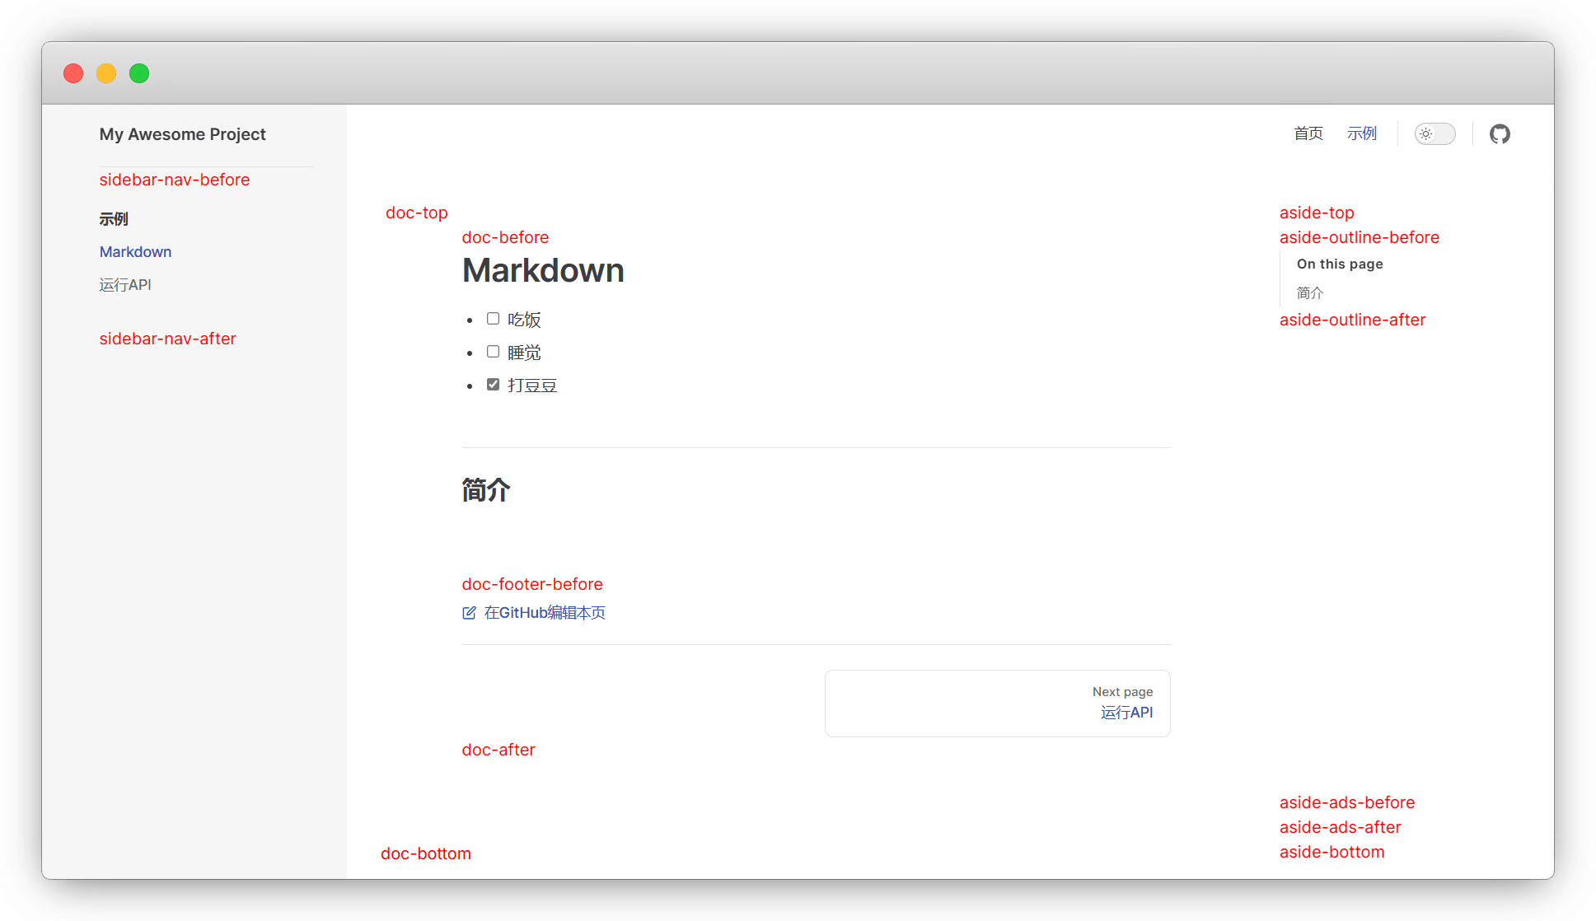The image size is (1596, 921).
Task: Click the red window close button
Action: (73, 73)
